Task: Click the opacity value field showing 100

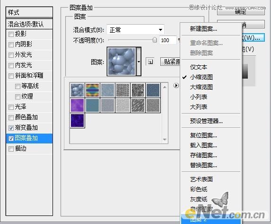Action: (x=167, y=40)
